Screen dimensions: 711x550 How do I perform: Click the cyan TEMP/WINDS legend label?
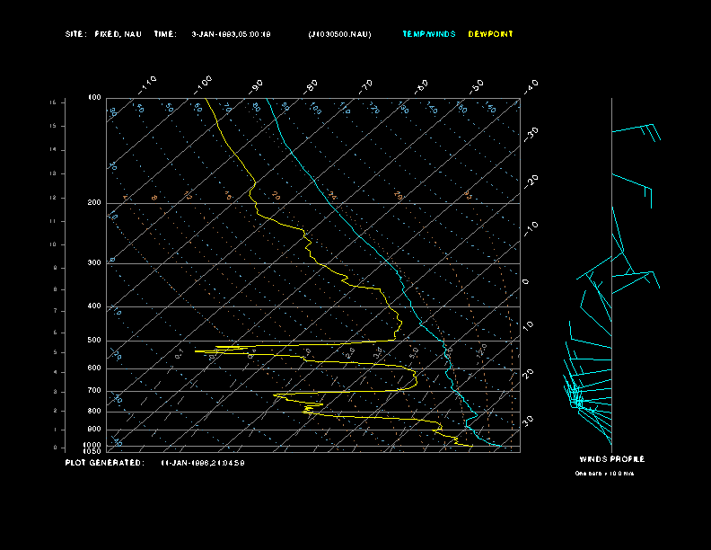(x=429, y=34)
